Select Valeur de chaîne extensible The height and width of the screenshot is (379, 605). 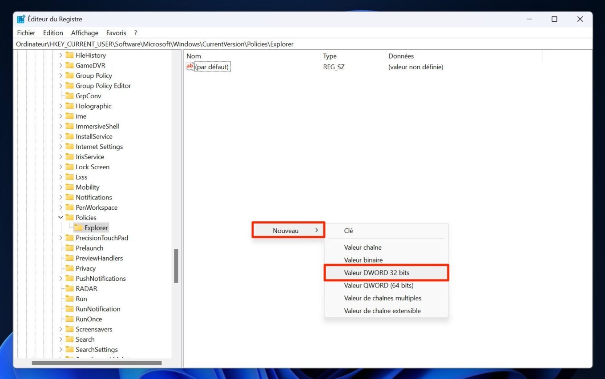(x=386, y=311)
